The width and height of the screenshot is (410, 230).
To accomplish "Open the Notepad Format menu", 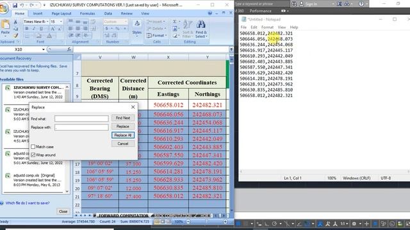I will click(267, 27).
